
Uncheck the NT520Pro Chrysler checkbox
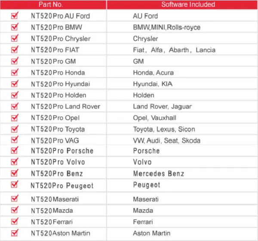[x=15, y=38]
